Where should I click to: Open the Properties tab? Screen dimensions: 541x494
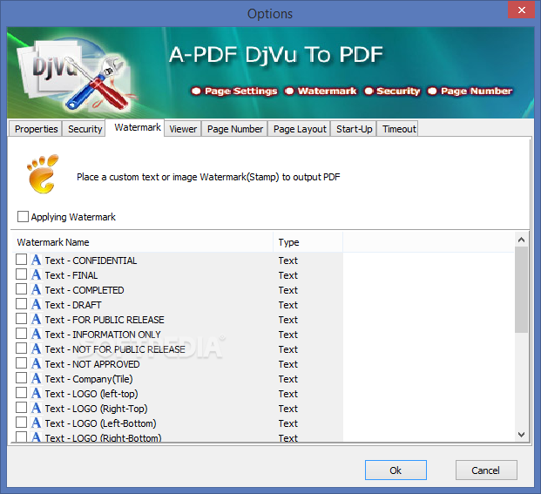pos(36,129)
